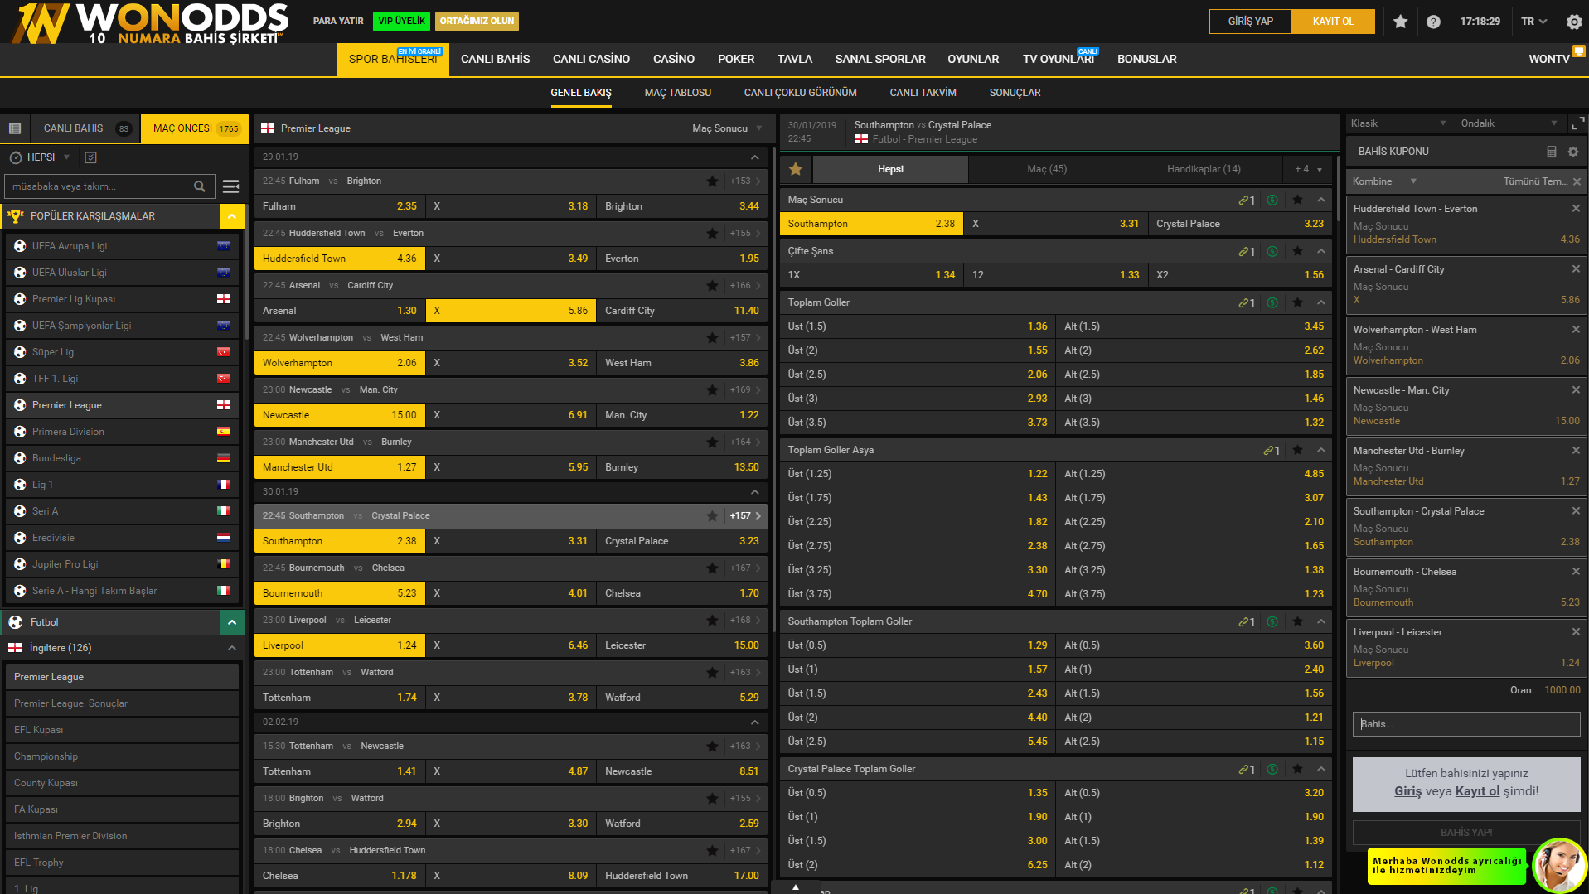Viewport: 1589px width, 894px height.
Task: Remove Arsenal - Cardiff City from bet slip
Action: (1576, 269)
